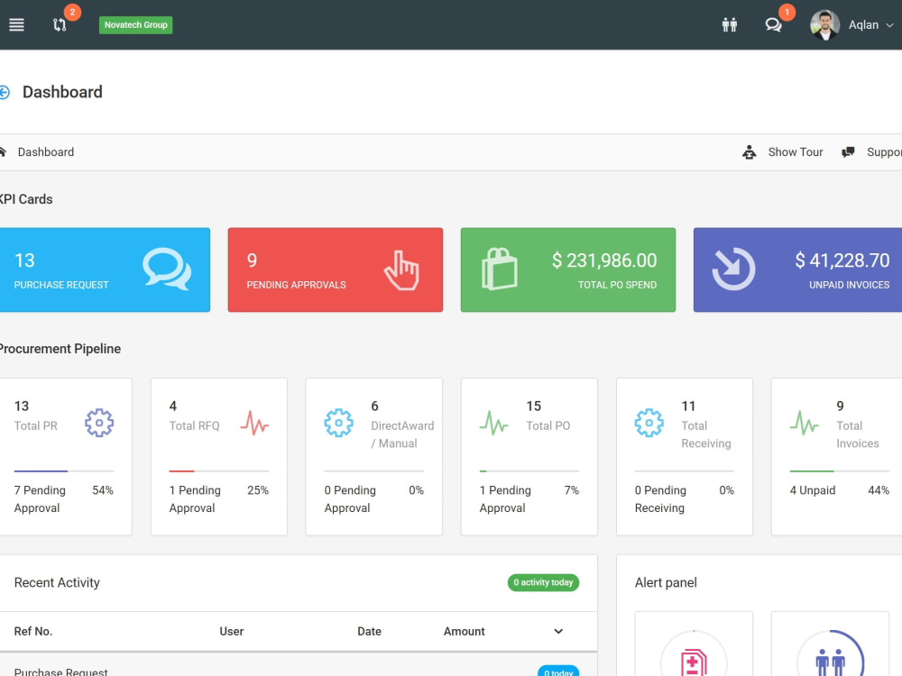
Task: Click pulse icon on Total PO card
Action: [493, 423]
